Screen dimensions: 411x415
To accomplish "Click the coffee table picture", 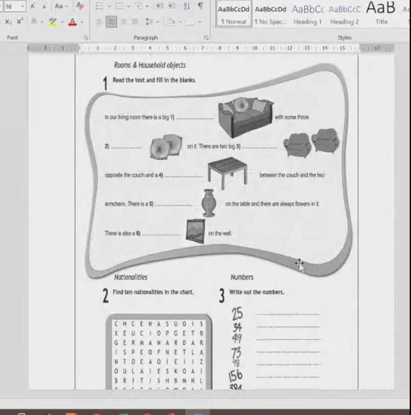I will click(228, 173).
